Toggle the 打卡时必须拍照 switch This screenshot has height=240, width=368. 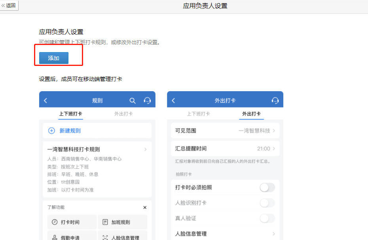[267, 187]
